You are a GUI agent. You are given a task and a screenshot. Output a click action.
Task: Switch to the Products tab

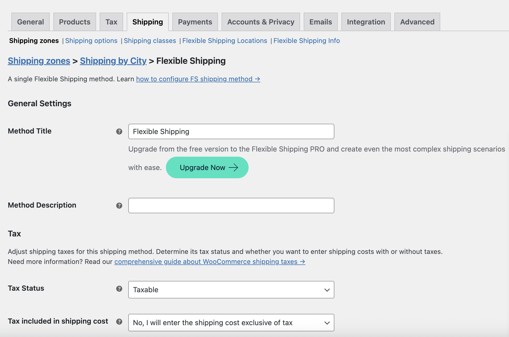74,22
